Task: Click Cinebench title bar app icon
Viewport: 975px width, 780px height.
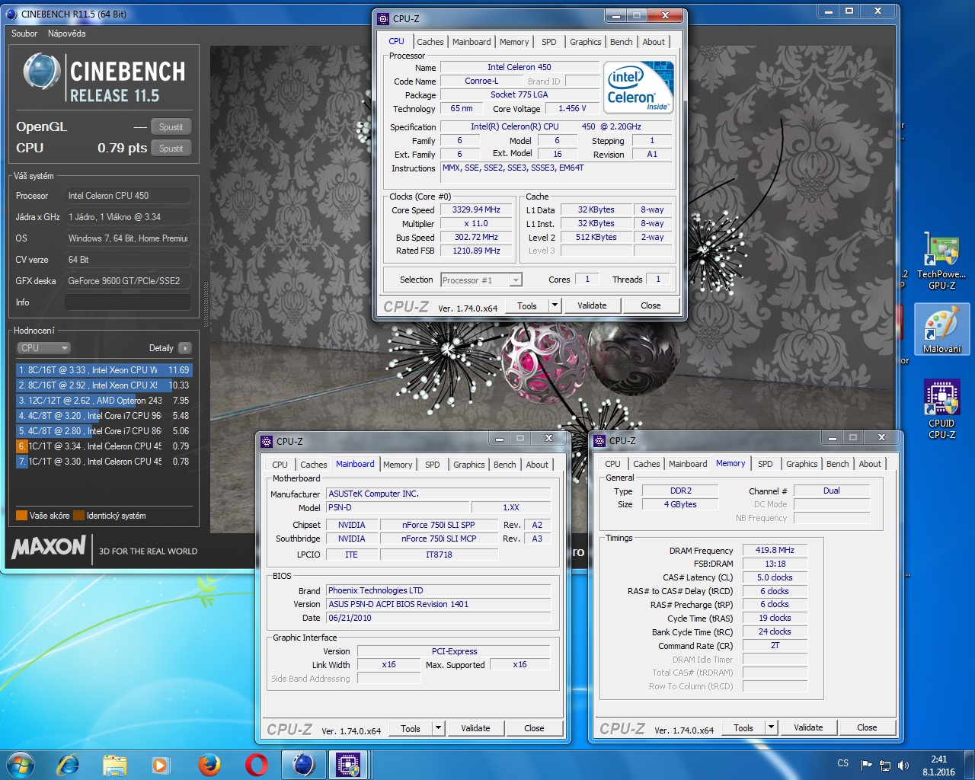Action: coord(11,14)
